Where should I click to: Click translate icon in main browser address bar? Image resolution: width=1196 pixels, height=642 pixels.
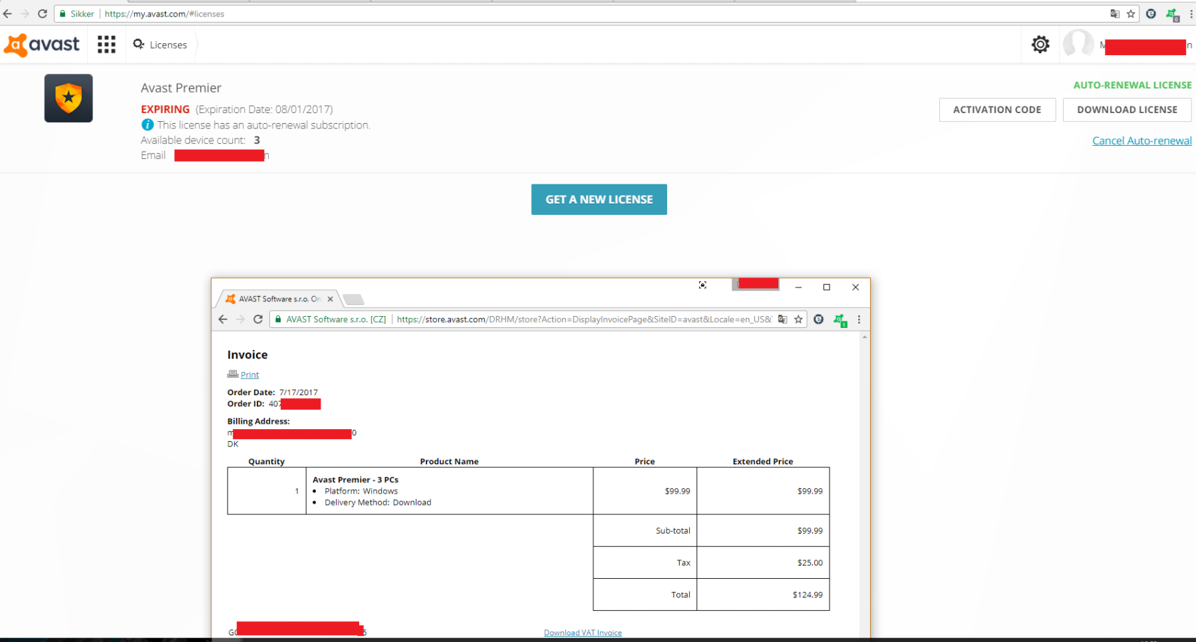pos(1115,13)
